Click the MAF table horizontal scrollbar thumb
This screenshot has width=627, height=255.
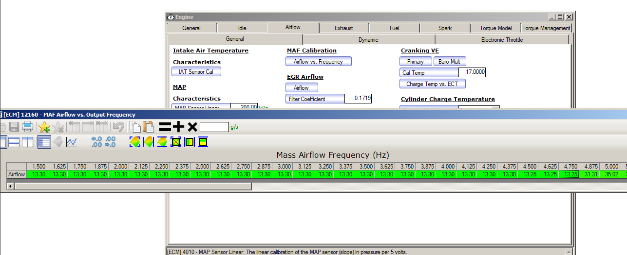[x=133, y=186]
